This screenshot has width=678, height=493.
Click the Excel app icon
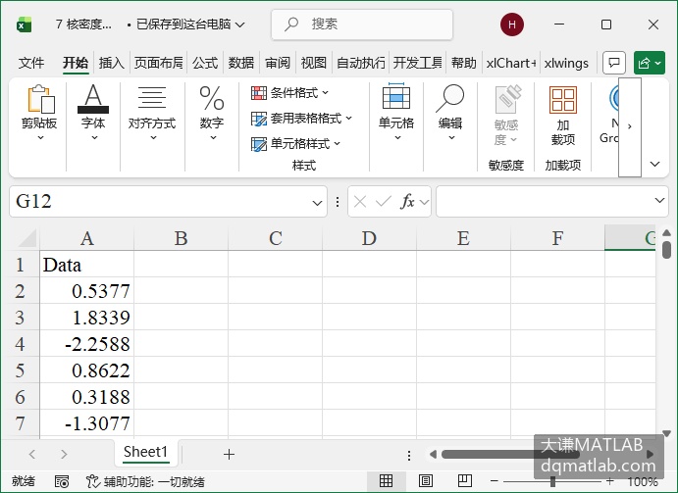coord(25,25)
